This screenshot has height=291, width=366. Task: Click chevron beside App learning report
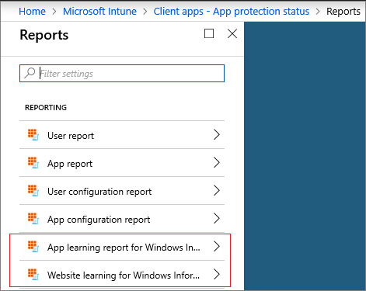click(217, 246)
